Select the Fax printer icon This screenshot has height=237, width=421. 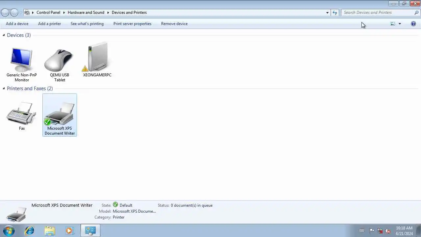pos(22,114)
